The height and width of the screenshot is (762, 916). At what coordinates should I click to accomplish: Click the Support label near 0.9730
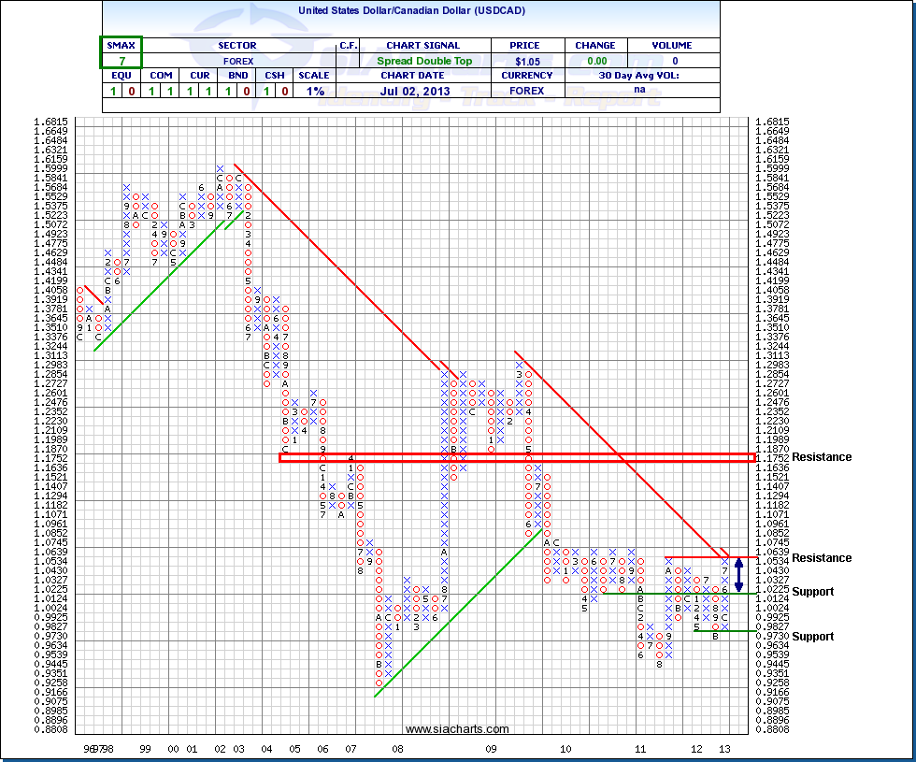click(812, 637)
